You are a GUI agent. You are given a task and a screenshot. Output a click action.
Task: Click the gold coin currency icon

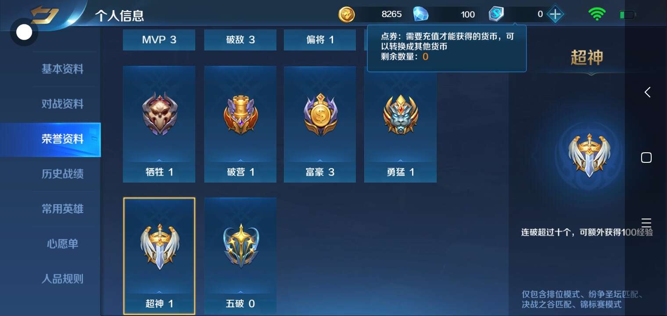[347, 14]
